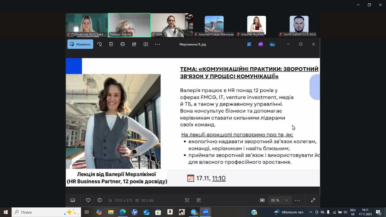The height and width of the screenshot is (217, 386).
Task: Select Тамара Зверко's video thumbnail
Action: pos(129,25)
